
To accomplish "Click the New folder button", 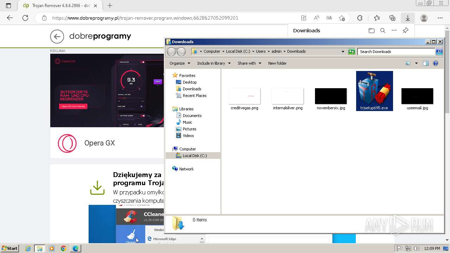I will (x=277, y=63).
